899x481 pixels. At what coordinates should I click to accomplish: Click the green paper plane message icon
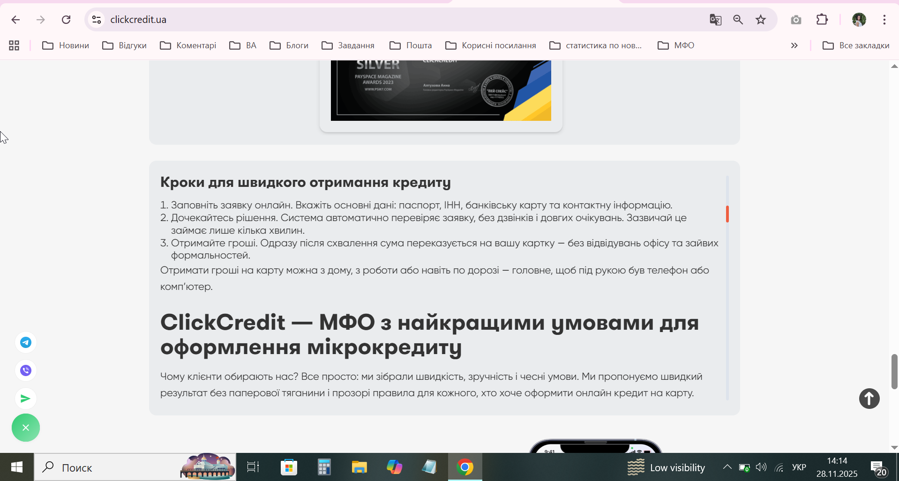(26, 399)
